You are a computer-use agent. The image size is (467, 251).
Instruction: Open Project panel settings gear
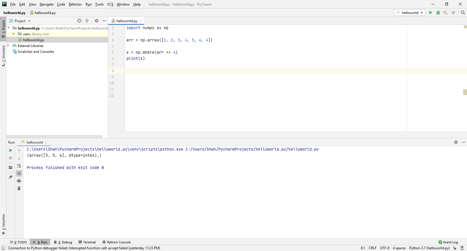pos(97,21)
